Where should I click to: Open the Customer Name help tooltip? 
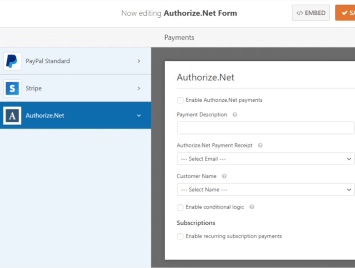224,176
